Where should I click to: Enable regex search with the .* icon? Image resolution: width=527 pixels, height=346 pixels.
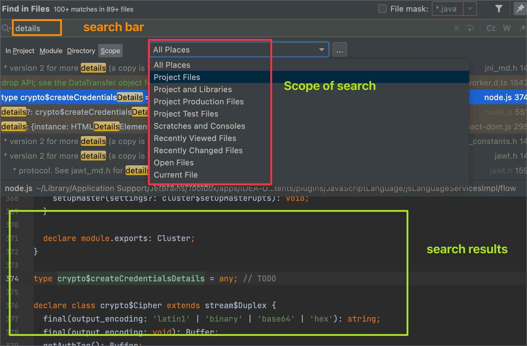522,28
